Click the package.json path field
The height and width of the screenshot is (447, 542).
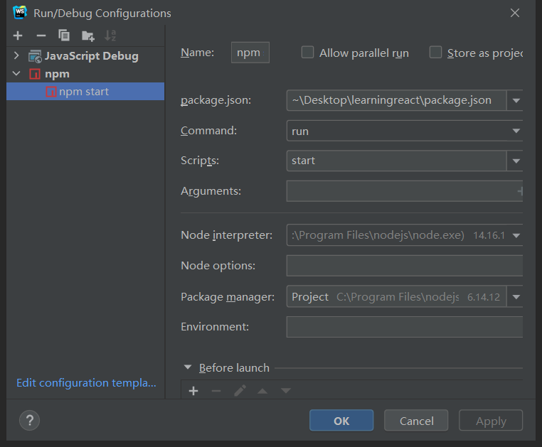point(396,100)
